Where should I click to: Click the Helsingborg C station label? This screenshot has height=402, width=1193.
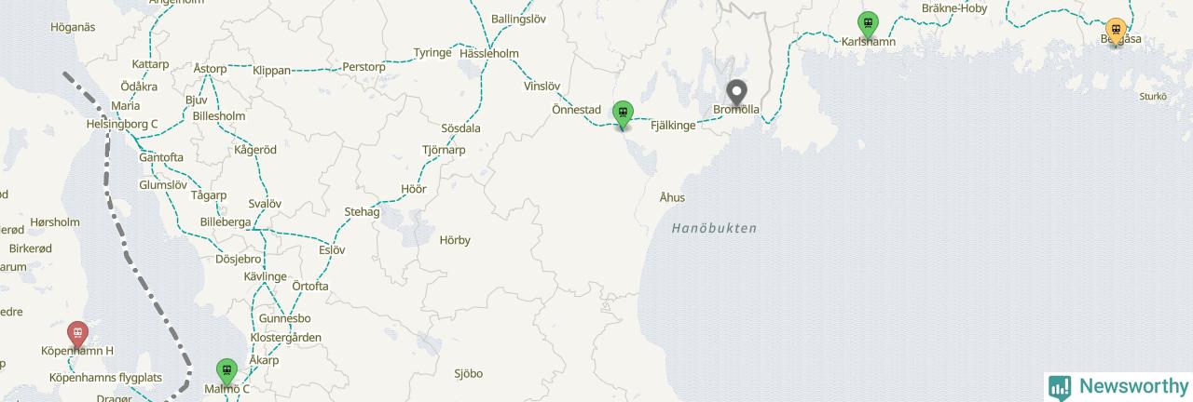coord(121,124)
